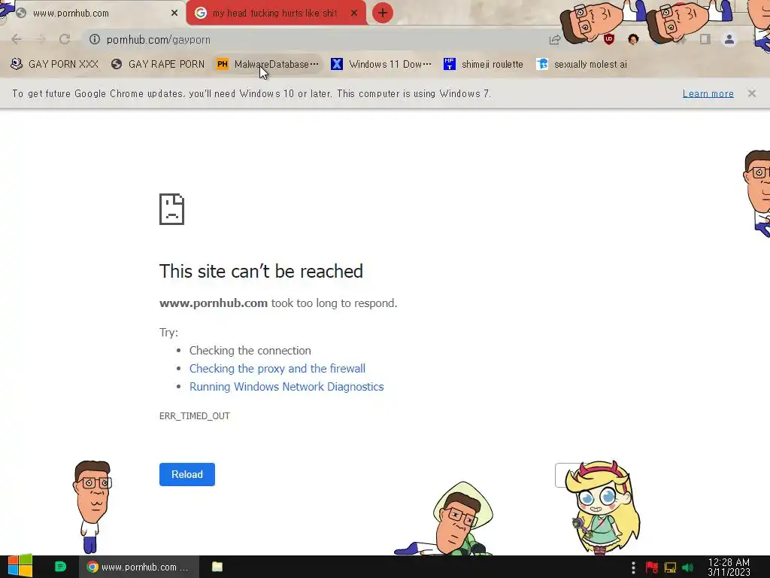Go back with the back arrow

point(17,39)
